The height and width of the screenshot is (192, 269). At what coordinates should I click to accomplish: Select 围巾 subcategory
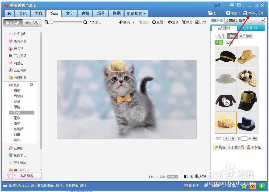(17, 118)
